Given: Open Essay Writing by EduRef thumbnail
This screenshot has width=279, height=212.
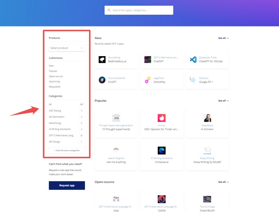Looking at the screenshot, I should coord(207,151).
